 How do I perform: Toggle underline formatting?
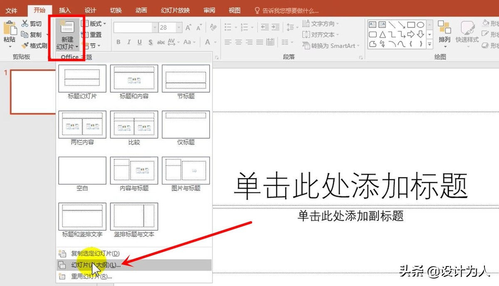click(x=139, y=42)
